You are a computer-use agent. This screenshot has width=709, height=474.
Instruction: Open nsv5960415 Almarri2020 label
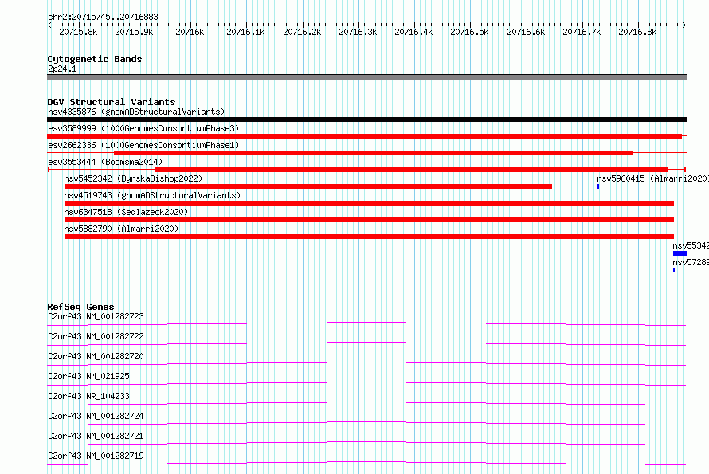tap(652, 178)
